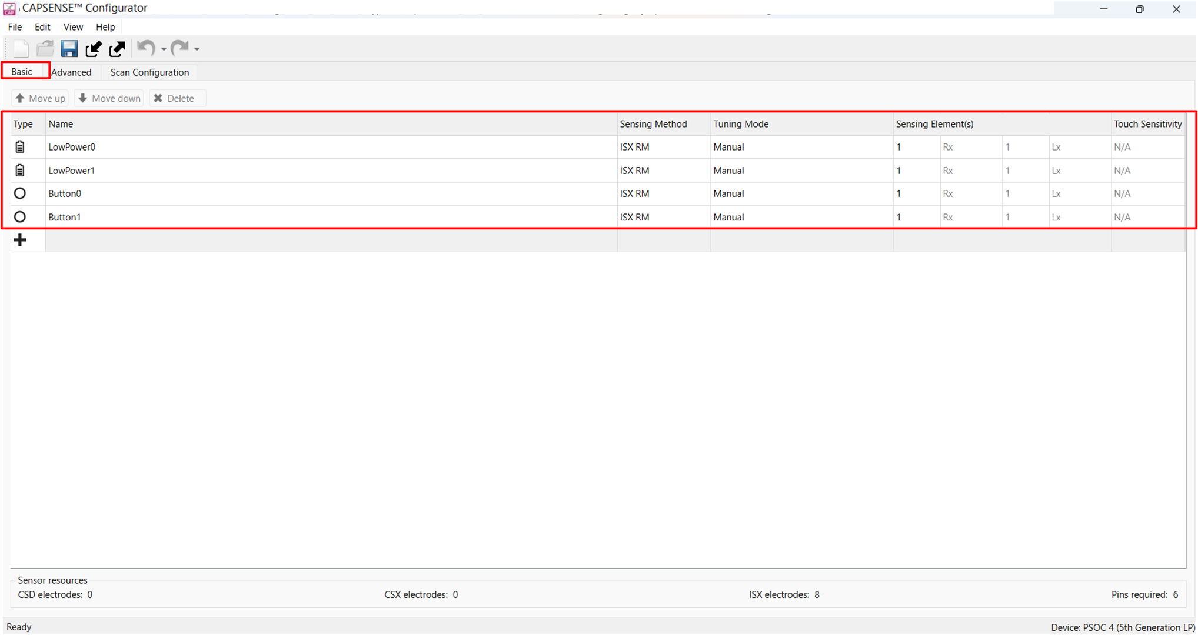The image size is (1198, 635).
Task: Click the CSD electrodes count text
Action: (55, 595)
